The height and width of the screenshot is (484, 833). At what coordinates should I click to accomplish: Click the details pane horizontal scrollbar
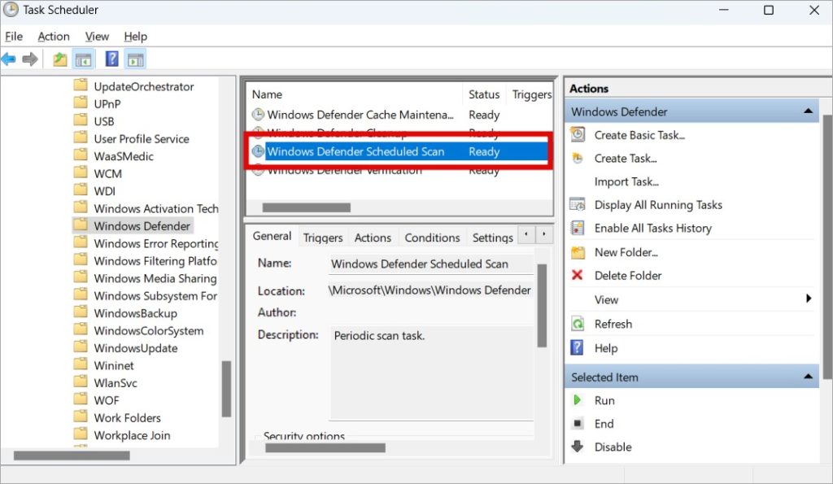325,448
